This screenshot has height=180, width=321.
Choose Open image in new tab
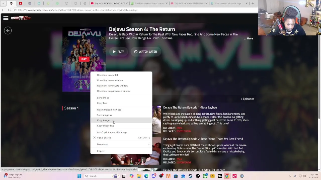(x=121, y=110)
